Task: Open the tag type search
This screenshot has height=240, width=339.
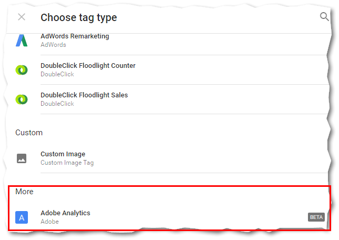Action: pyautogui.click(x=324, y=17)
